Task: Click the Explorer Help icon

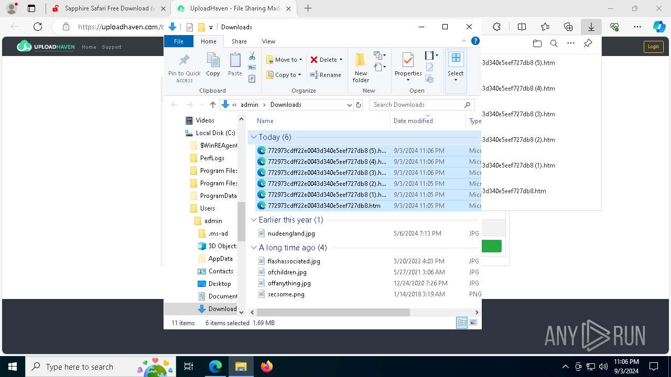Action: point(475,41)
